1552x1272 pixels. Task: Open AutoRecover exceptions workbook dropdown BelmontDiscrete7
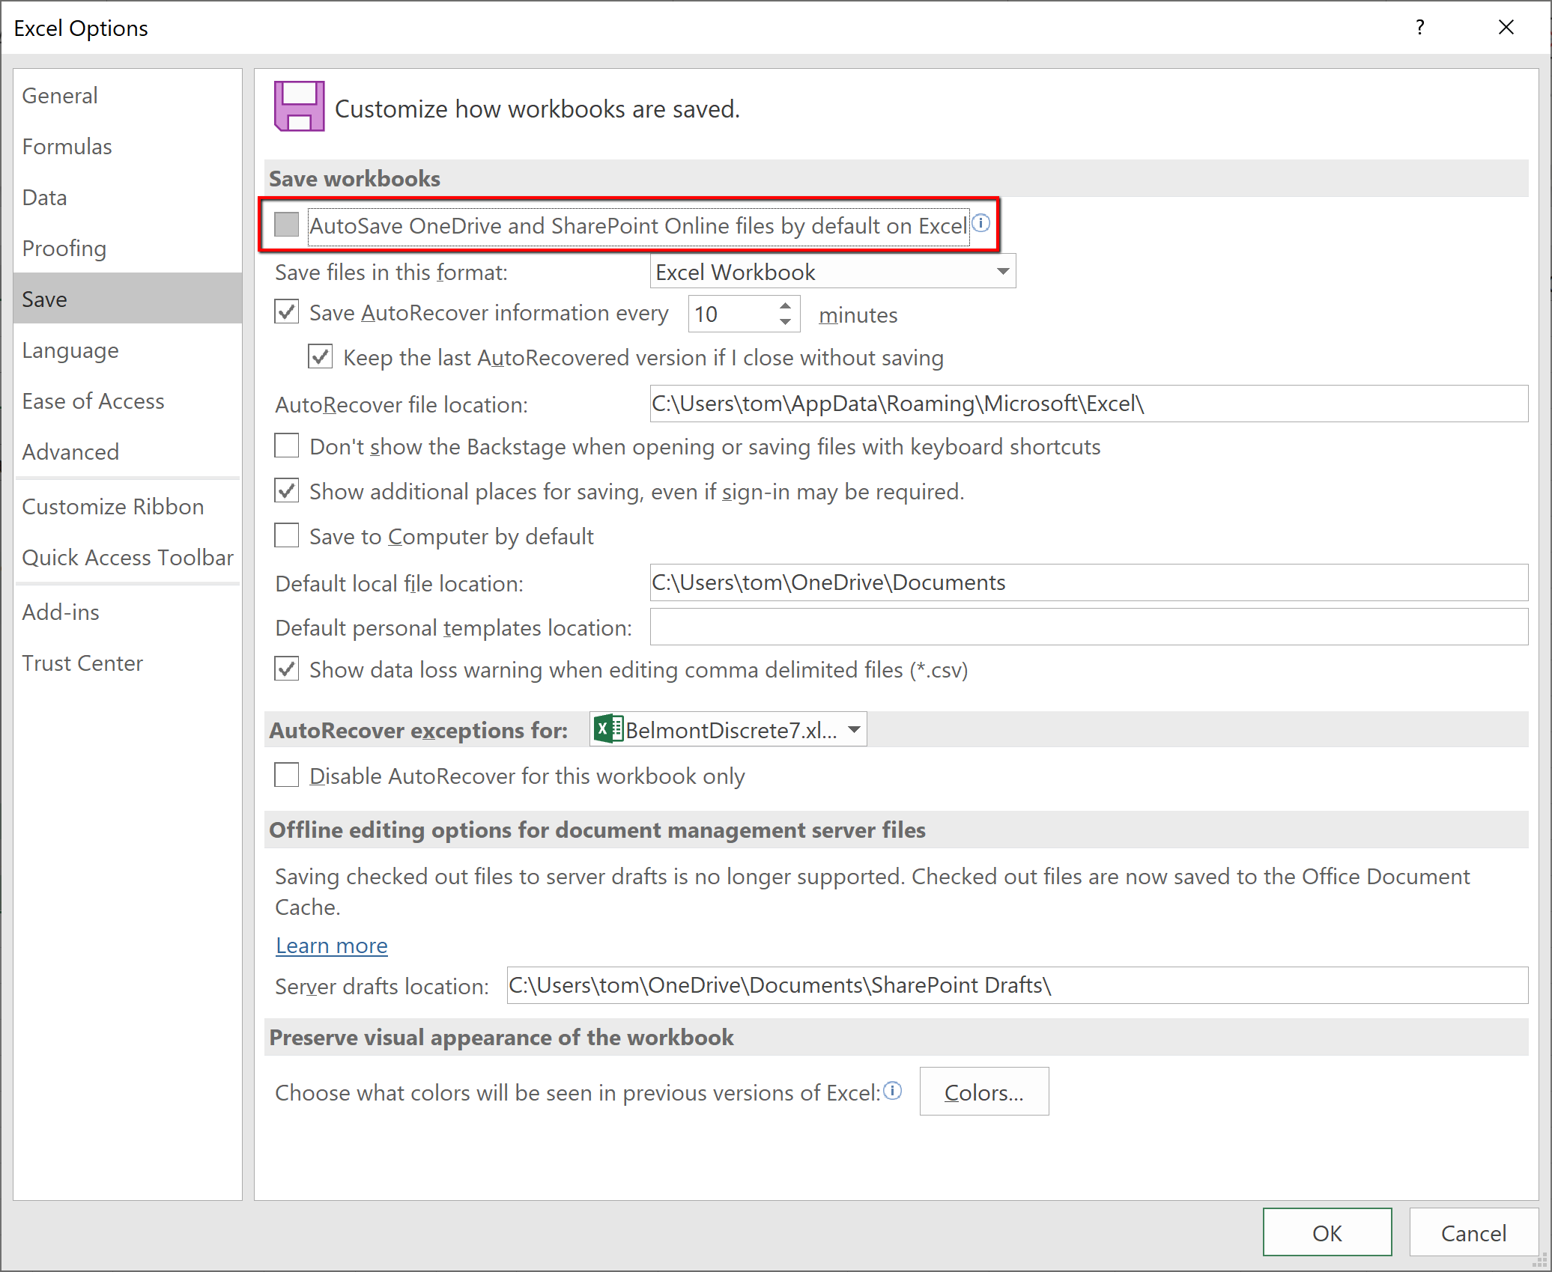click(x=728, y=729)
